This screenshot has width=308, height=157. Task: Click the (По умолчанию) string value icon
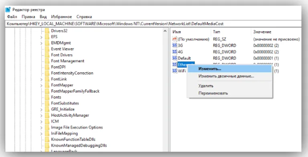(x=174, y=39)
